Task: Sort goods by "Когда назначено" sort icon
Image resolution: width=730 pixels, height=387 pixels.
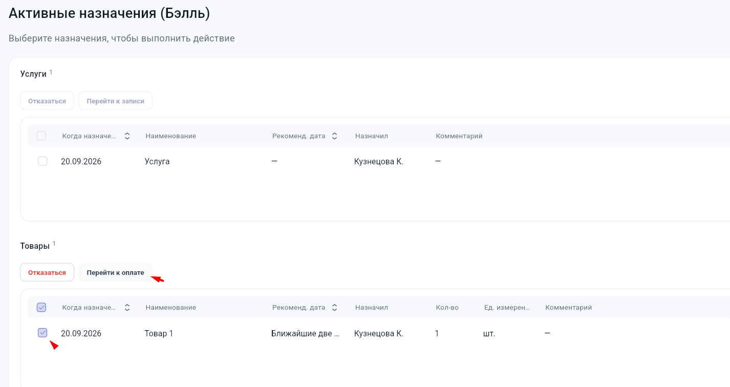Action: (x=127, y=308)
